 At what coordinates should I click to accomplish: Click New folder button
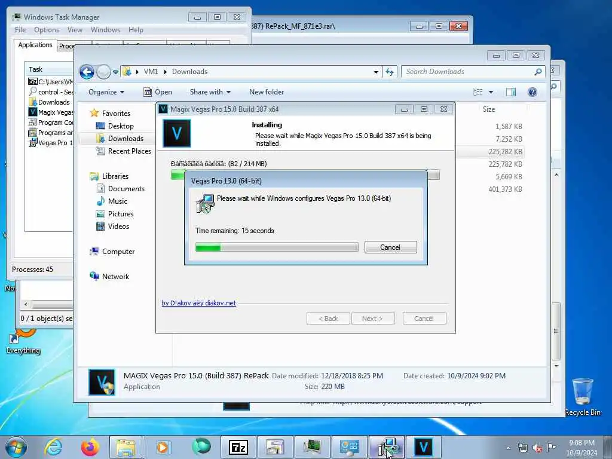(x=267, y=92)
